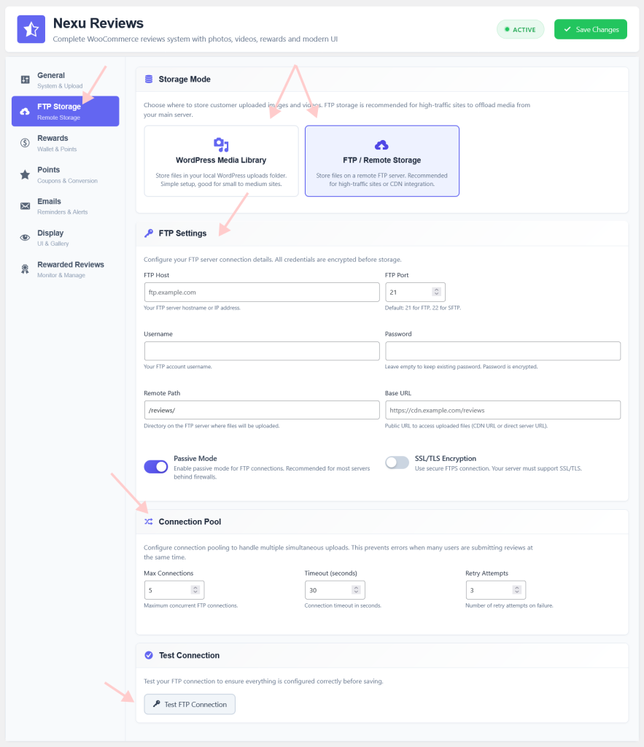Image resolution: width=644 pixels, height=747 pixels.
Task: Click the Connection Pool shuffle icon
Action: [149, 522]
